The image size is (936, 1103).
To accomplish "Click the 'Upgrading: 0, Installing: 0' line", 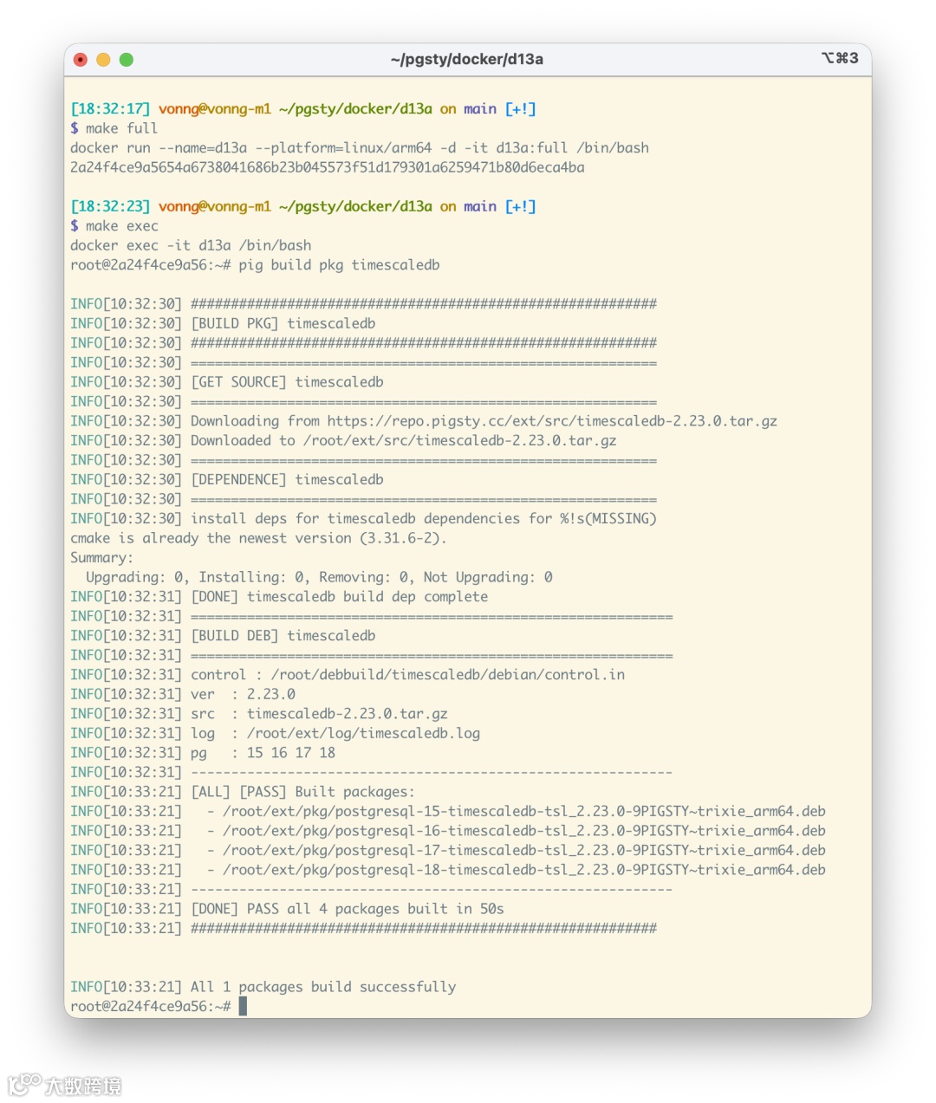I will [319, 577].
